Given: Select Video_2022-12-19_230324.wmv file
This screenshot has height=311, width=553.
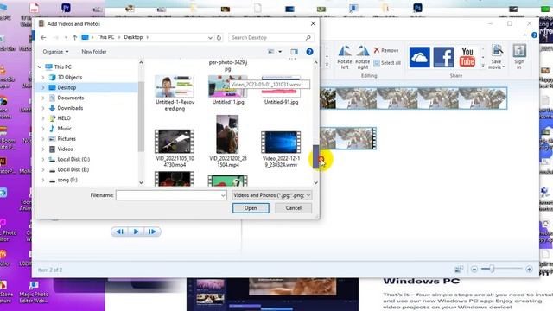Looking at the screenshot, I should tap(281, 149).
